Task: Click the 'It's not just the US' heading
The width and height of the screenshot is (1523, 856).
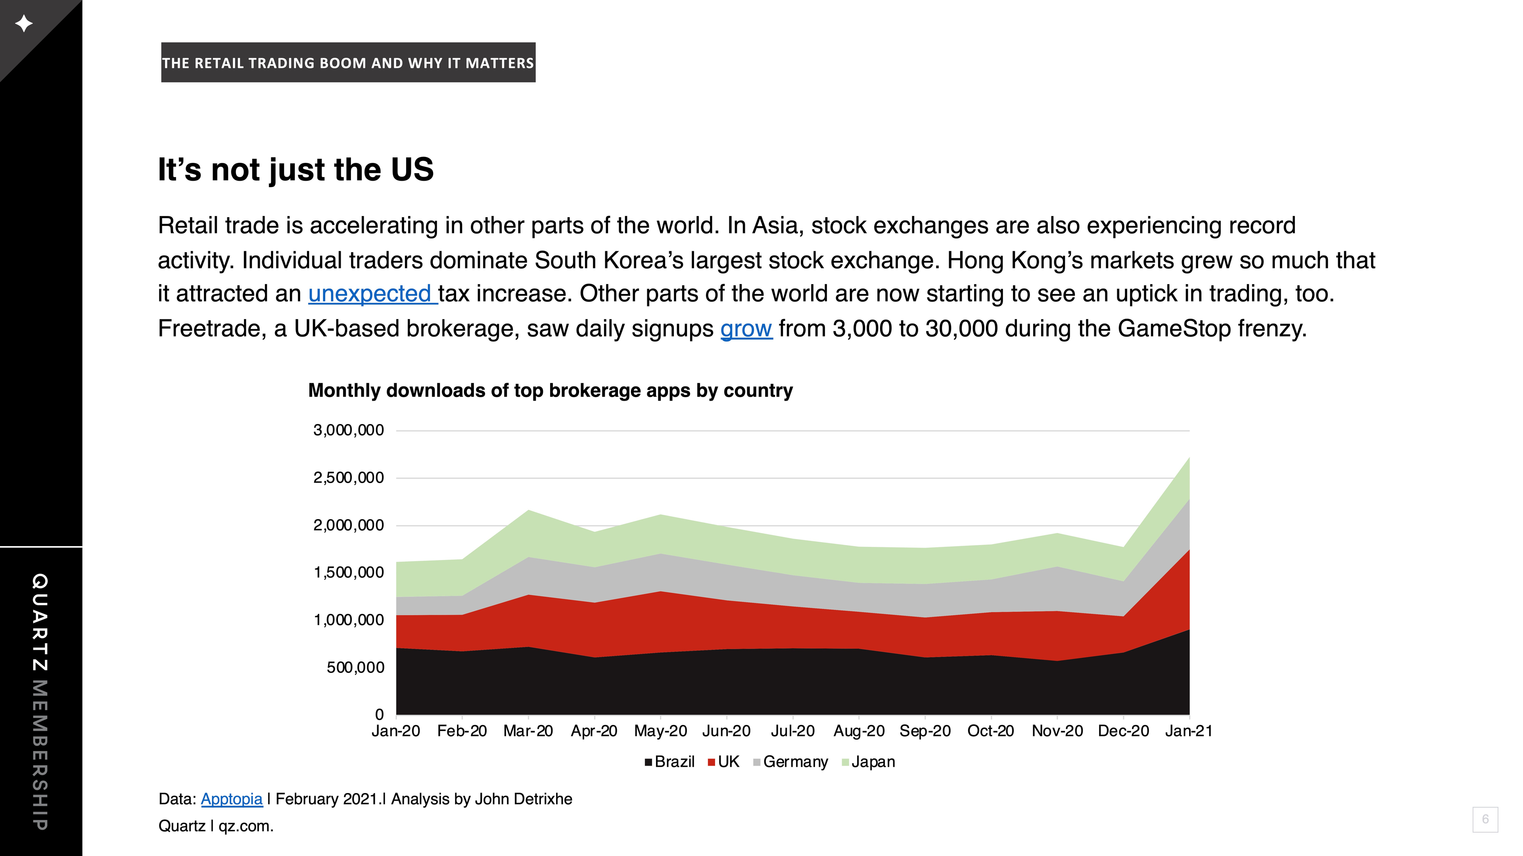Action: point(295,170)
